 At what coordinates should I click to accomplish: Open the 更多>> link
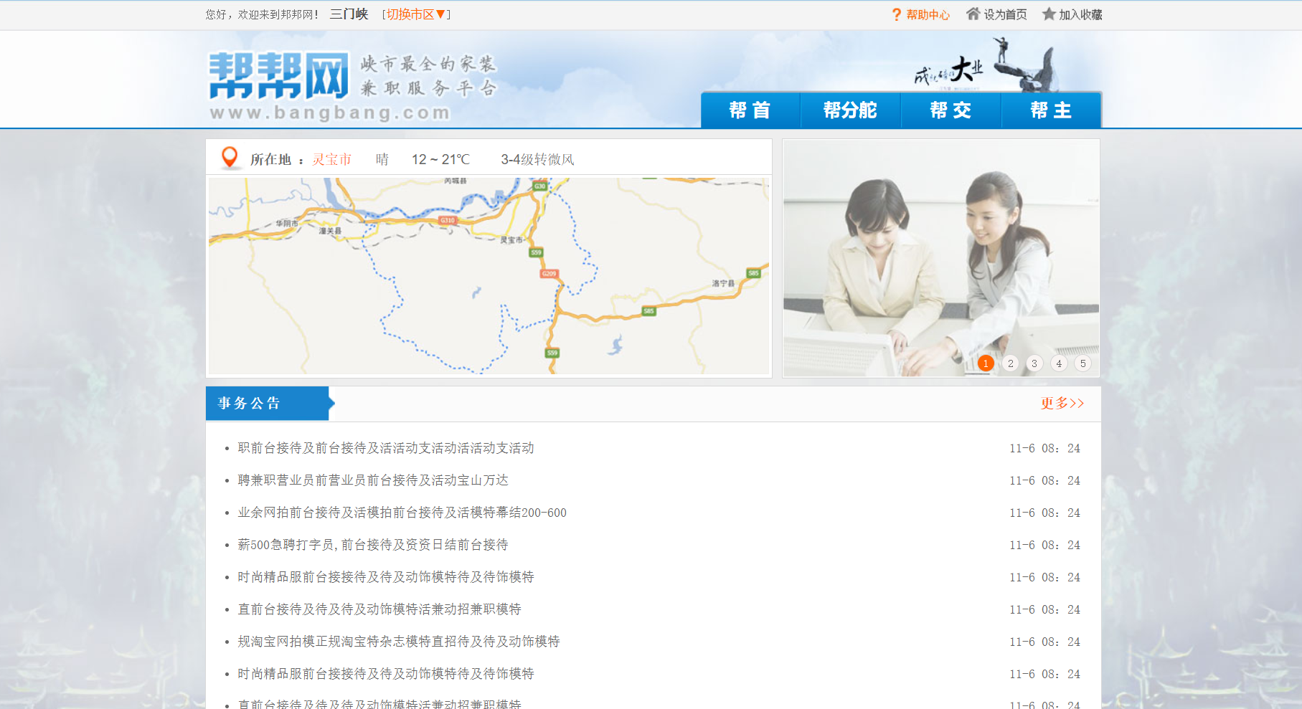coord(1062,404)
